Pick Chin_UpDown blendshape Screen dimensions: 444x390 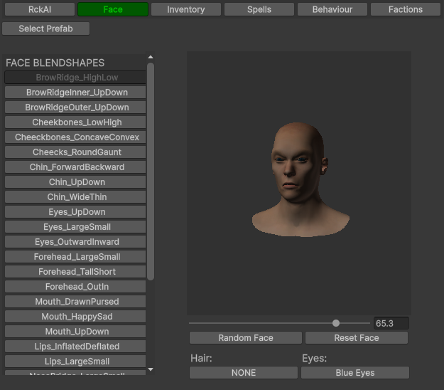(75, 182)
